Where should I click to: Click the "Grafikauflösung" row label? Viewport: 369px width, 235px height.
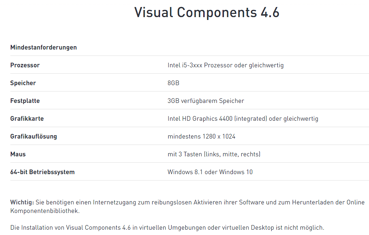pyautogui.click(x=34, y=136)
